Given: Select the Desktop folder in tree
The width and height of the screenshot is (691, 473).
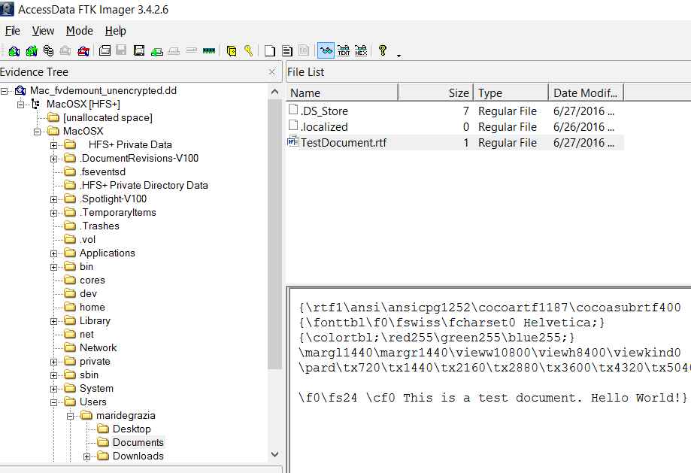Looking at the screenshot, I should coord(132,429).
